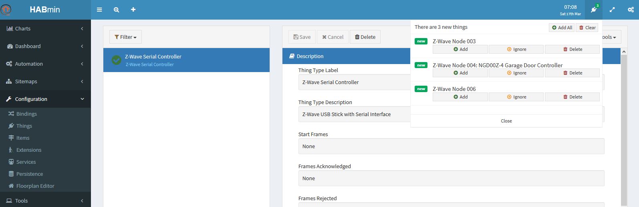Toggle fullscreen with the expand arrows icon

click(612, 10)
